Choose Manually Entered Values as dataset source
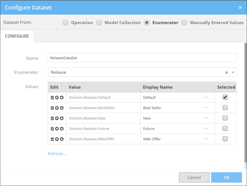247x186 pixels. click(x=184, y=22)
